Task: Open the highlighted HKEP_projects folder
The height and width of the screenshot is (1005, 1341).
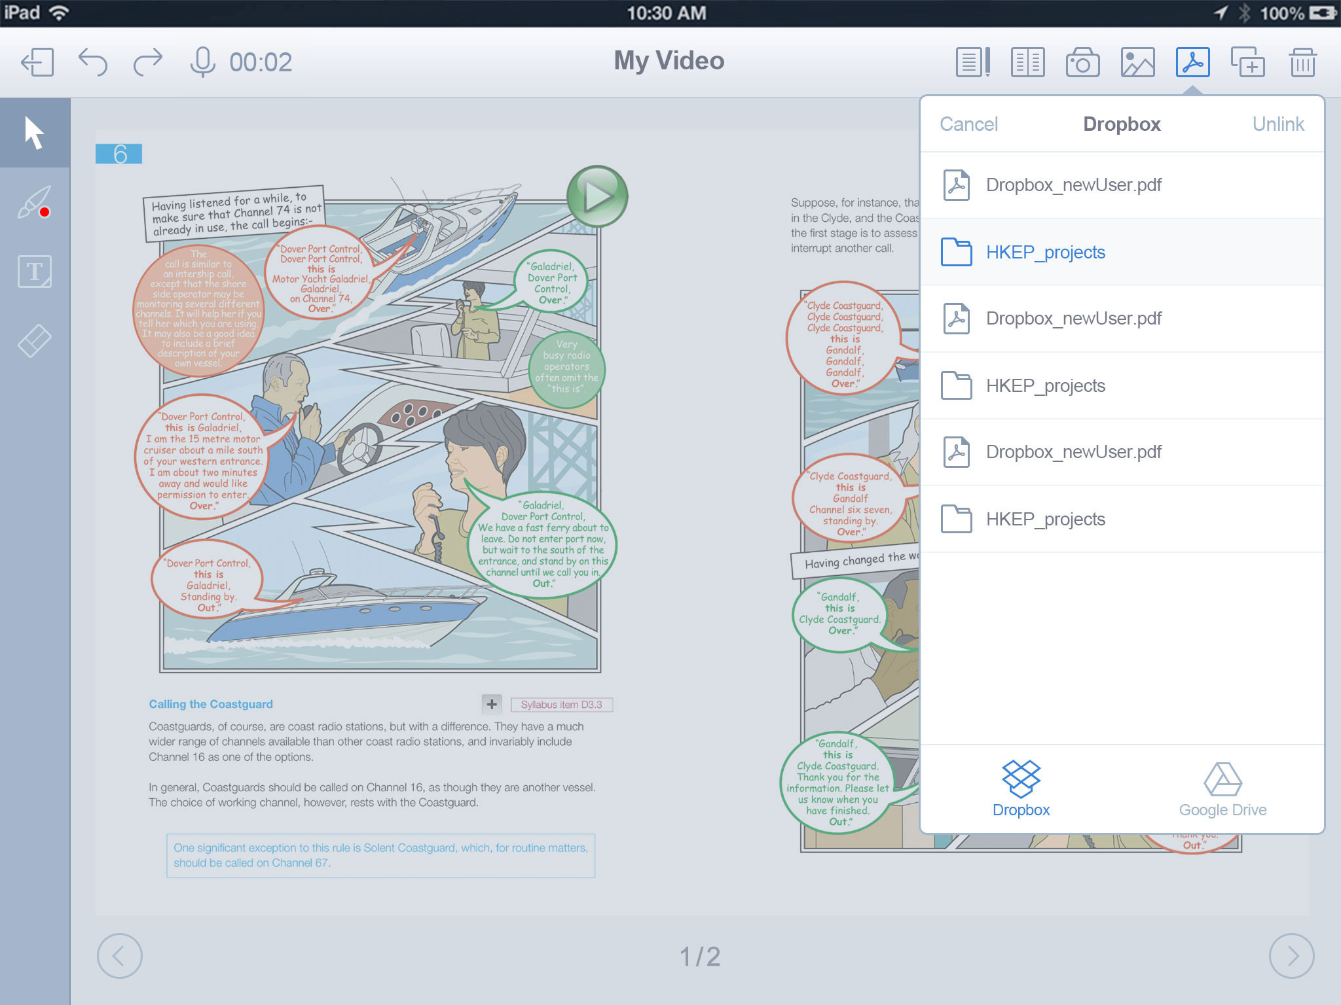Action: click(x=1045, y=252)
